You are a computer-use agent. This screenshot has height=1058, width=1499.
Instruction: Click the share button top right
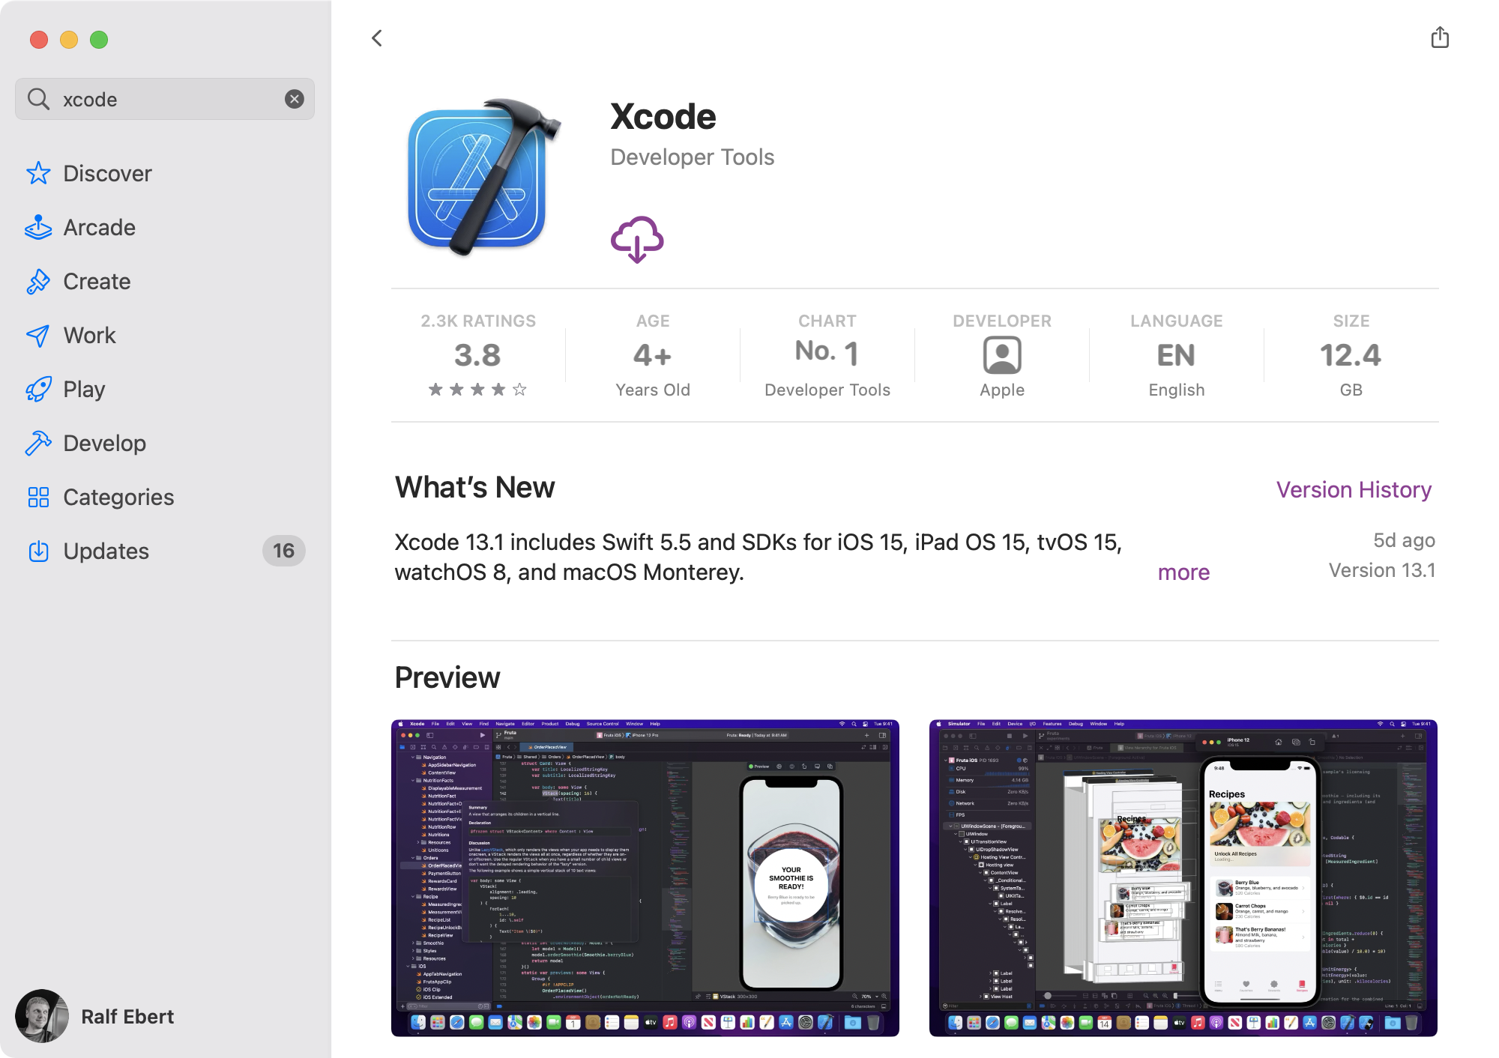(x=1440, y=37)
